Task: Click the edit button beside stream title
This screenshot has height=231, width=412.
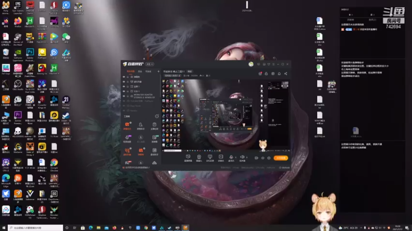Action: [x=190, y=71]
